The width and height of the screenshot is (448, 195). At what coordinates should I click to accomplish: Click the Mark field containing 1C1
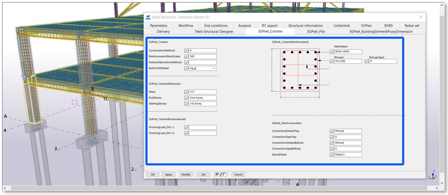point(203,92)
